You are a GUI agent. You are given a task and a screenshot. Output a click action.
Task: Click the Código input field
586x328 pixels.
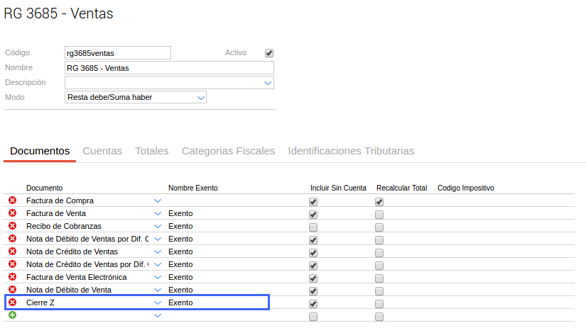pos(117,53)
